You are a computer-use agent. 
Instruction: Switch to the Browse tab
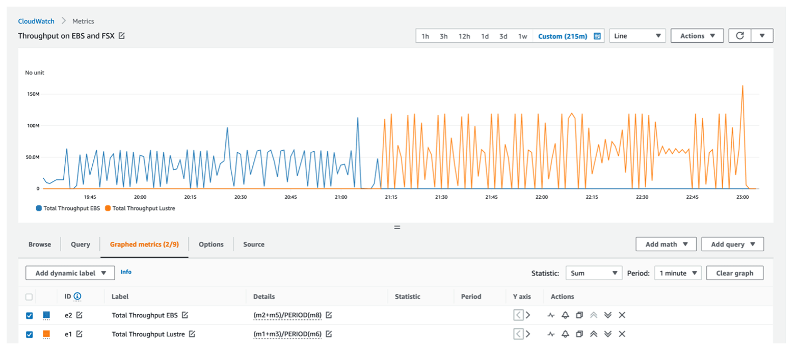tap(40, 245)
